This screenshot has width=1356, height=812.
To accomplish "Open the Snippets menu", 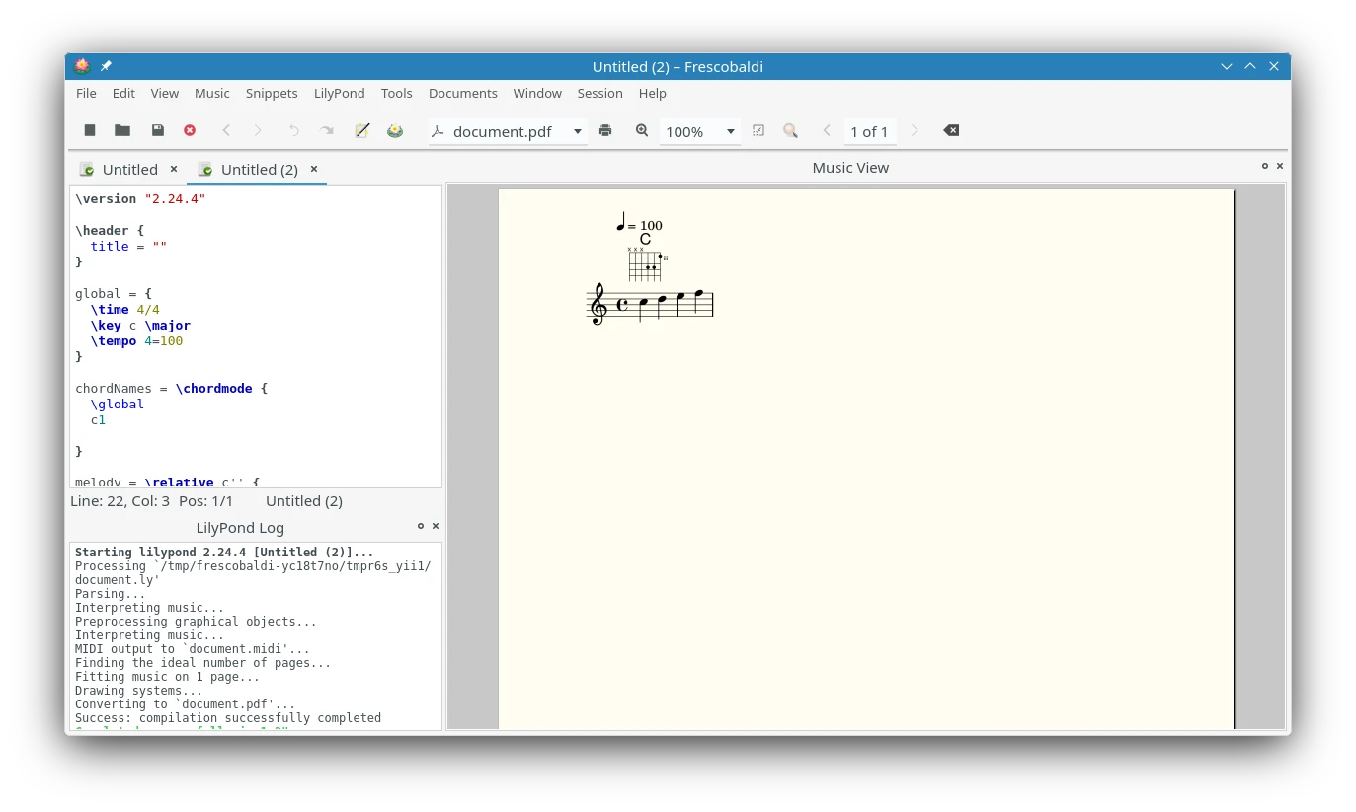I will pyautogui.click(x=272, y=93).
